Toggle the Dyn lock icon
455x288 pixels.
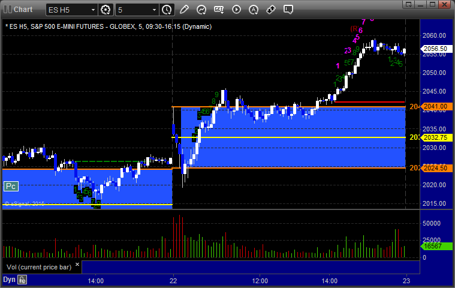(22, 280)
